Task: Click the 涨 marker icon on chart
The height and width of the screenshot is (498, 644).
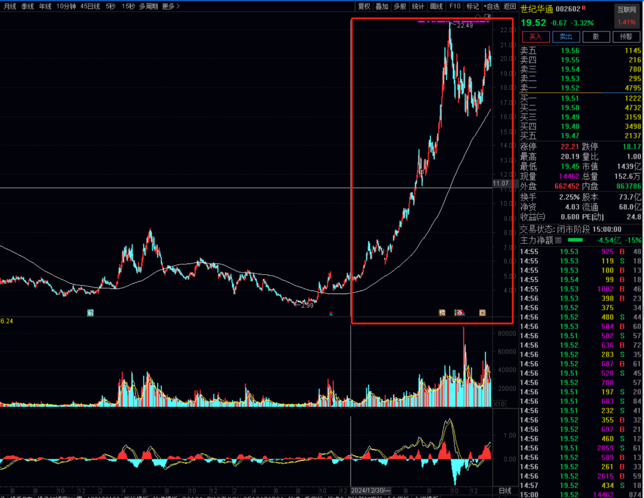Action: pos(460,313)
